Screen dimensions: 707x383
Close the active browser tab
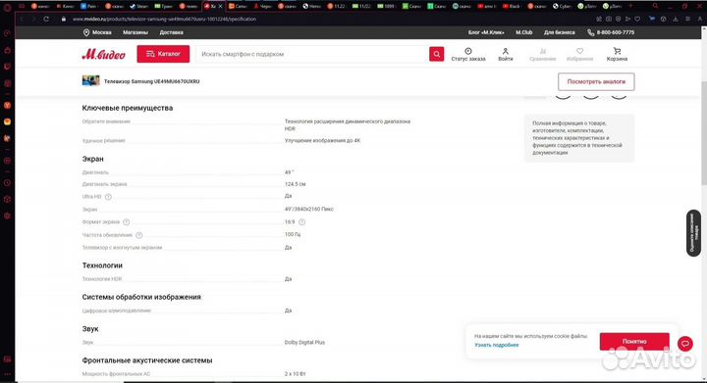tap(220, 6)
